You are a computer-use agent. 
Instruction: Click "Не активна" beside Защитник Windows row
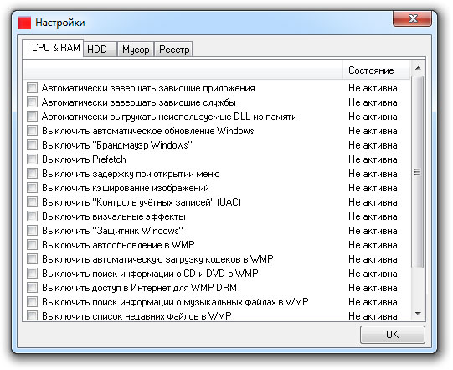[x=373, y=231]
